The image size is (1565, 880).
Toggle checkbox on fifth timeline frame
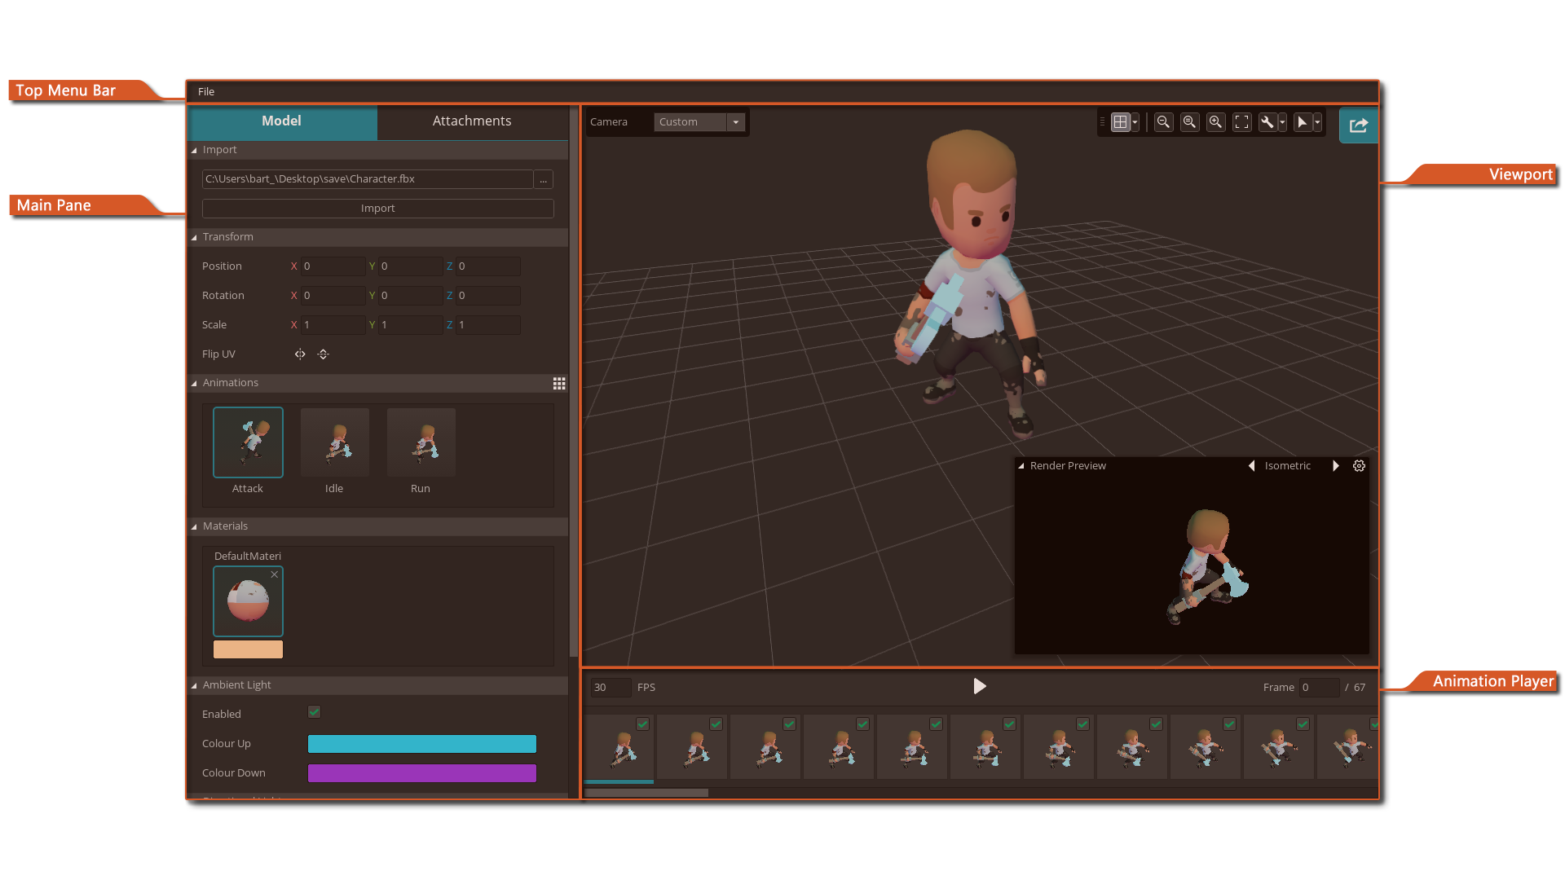[x=936, y=724]
